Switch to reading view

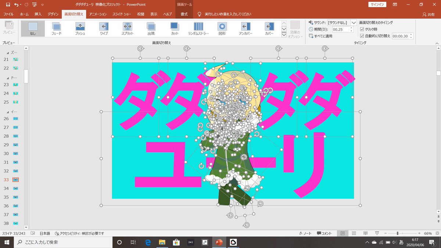click(x=365, y=233)
